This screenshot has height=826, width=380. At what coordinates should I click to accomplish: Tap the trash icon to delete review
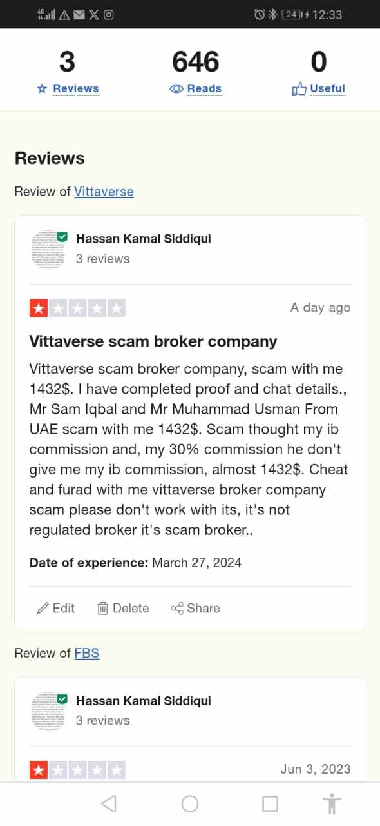coord(102,608)
